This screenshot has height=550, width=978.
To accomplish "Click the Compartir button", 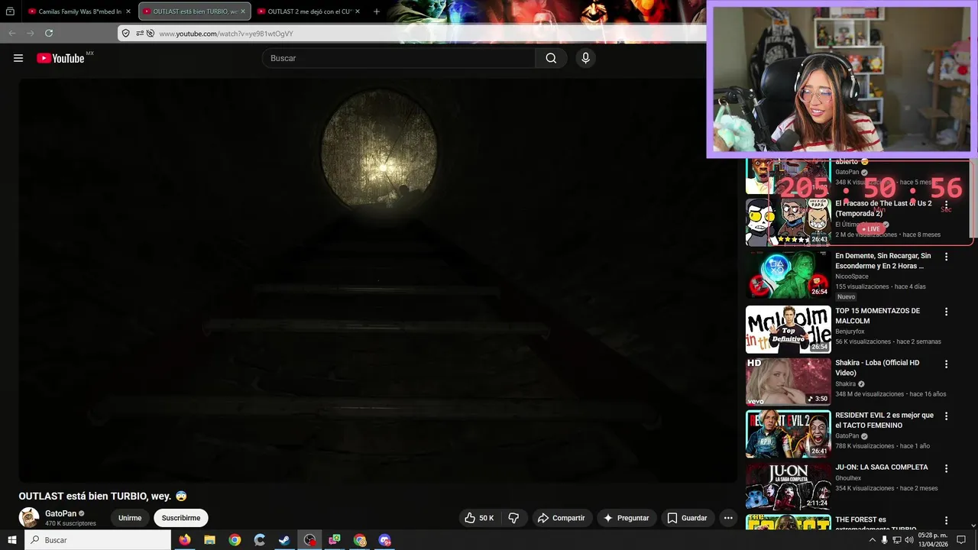I will tap(561, 518).
